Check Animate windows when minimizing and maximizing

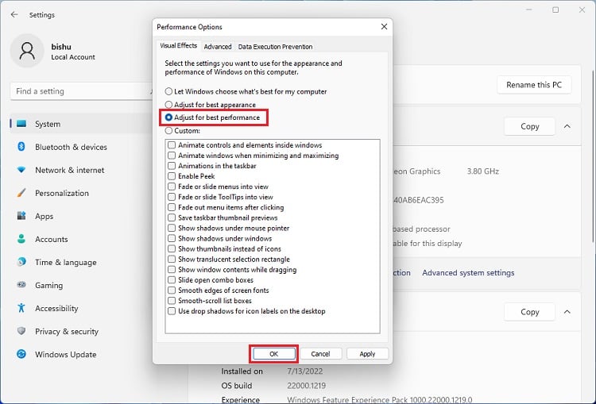[172, 156]
